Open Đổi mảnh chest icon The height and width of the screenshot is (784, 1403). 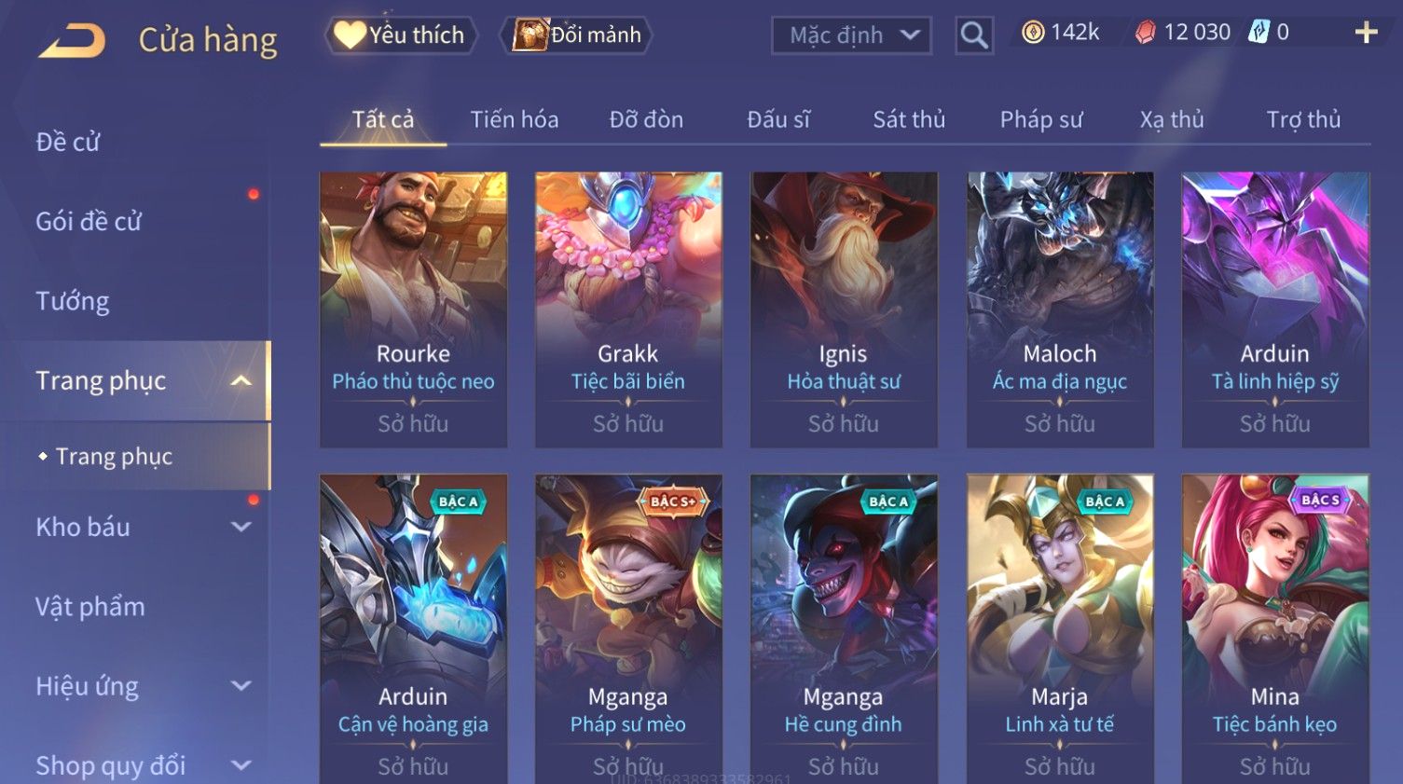[530, 35]
